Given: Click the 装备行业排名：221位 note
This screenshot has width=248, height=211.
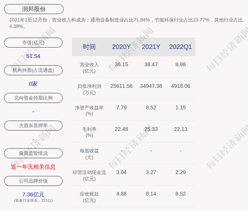Looking at the screenshot, I should tap(33, 200).
